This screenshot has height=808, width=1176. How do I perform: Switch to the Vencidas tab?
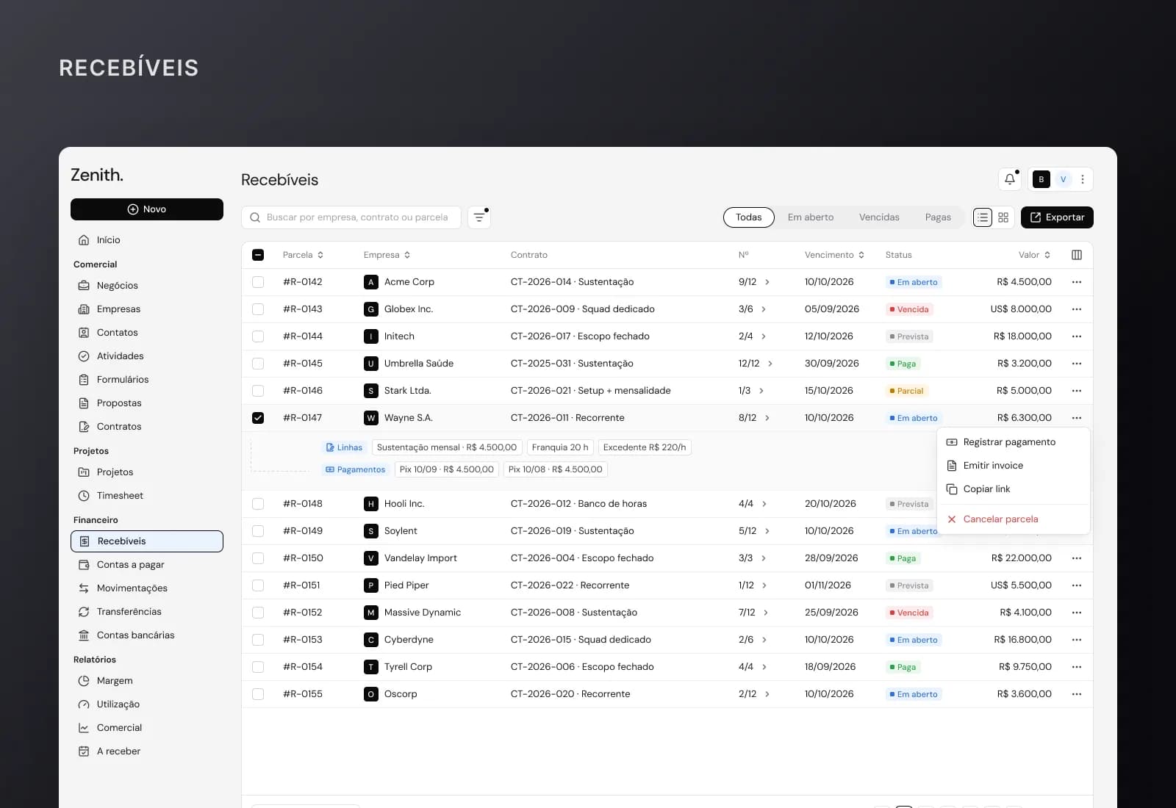879,217
